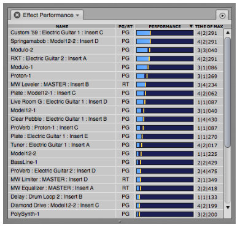The image size is (240, 227).
Task: Click the time of max value 3|2|200
Action: click(207, 214)
